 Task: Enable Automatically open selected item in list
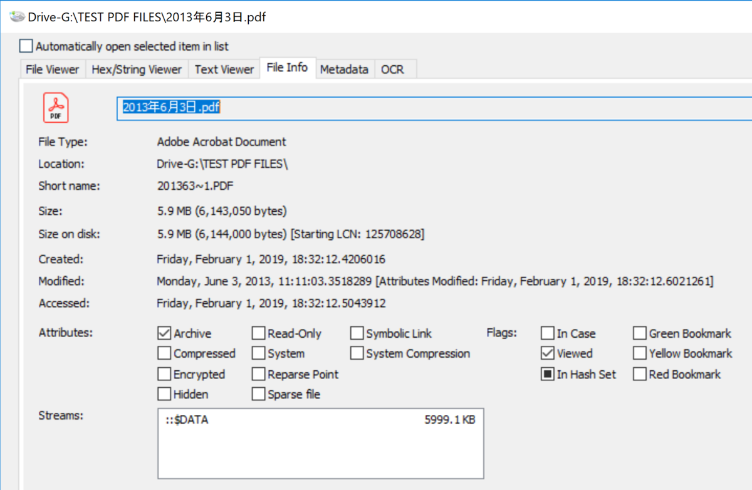[x=26, y=46]
